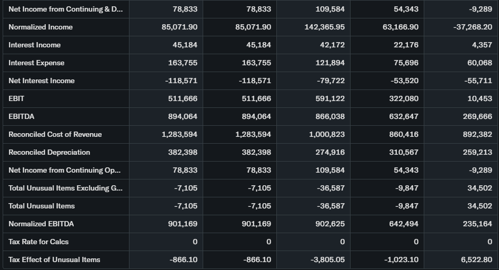
Task: Click "Total Unusual Items Excluding G..." row label
Action: tap(65, 188)
